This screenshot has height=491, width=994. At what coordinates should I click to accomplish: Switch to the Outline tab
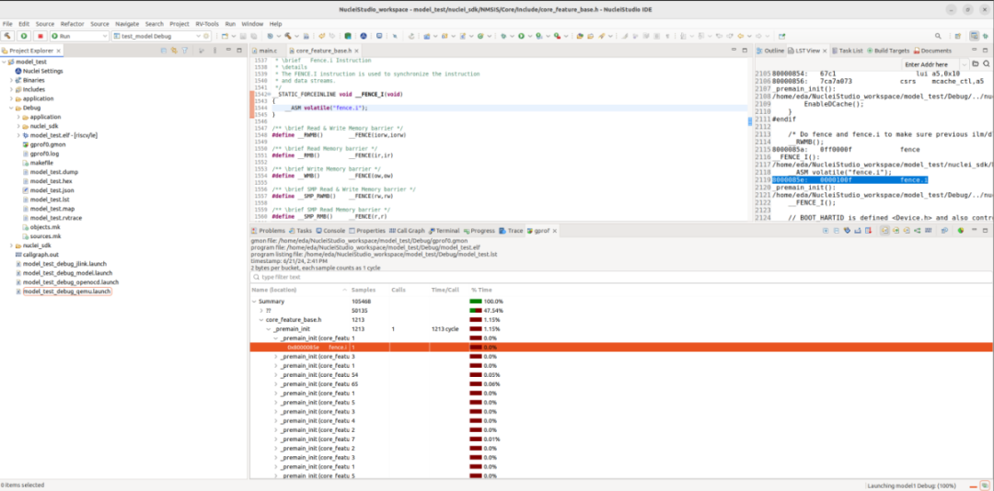(771, 50)
